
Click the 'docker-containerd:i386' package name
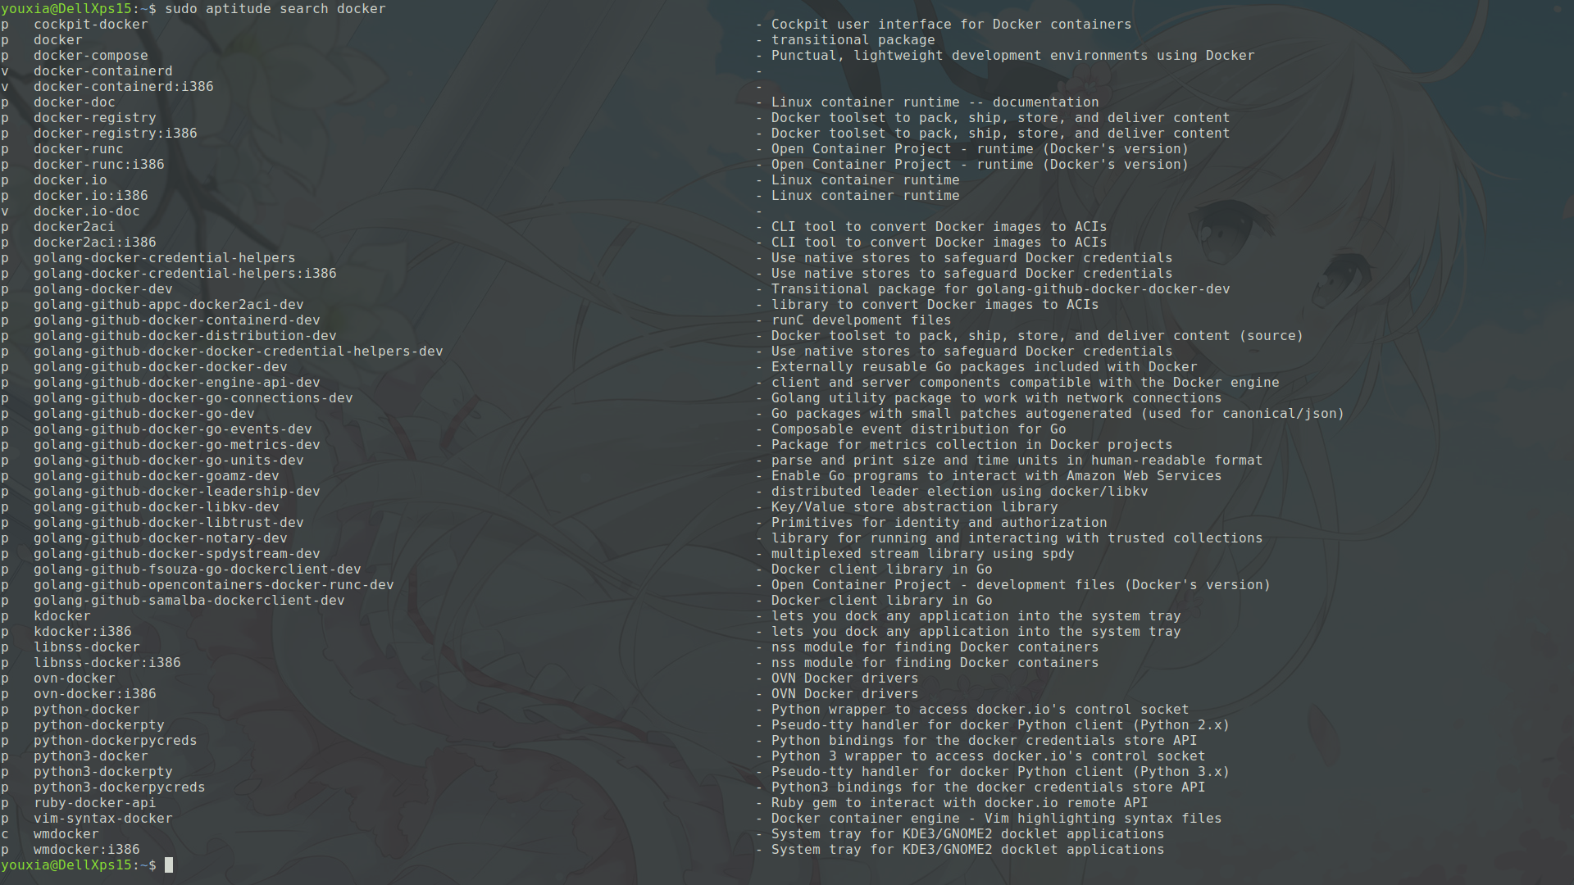coord(124,86)
